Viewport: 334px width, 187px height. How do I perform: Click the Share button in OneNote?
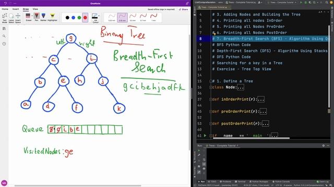183,9
